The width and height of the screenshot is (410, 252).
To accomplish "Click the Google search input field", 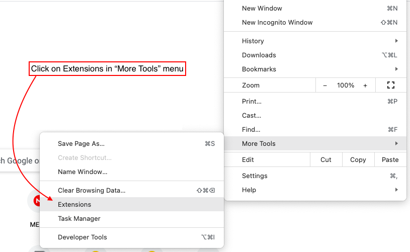I will pos(20,161).
